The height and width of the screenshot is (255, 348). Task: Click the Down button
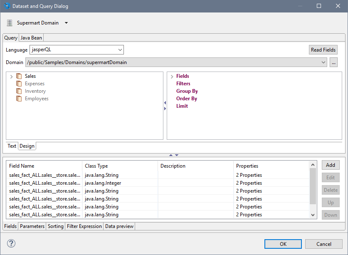pyautogui.click(x=331, y=215)
